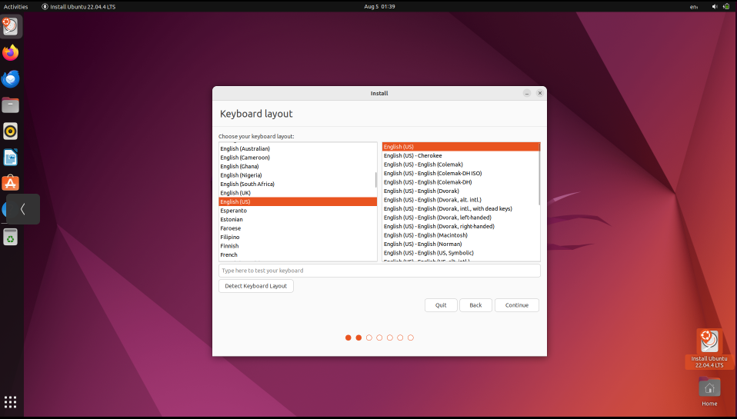Select Dvorak, intl., with dead keys variant

click(x=461, y=208)
